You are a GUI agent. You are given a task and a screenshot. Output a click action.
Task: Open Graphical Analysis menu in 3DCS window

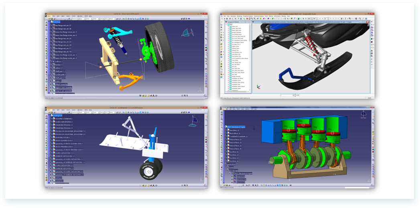[x=248, y=16]
